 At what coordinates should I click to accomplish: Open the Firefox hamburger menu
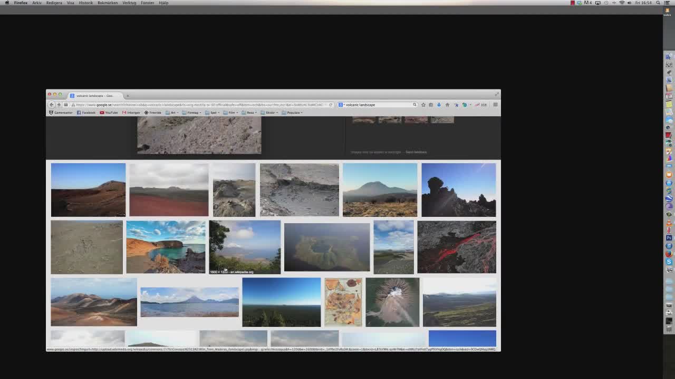point(495,105)
